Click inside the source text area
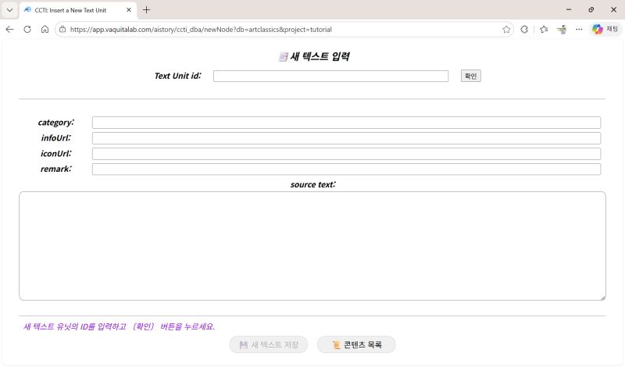Screen dimensions: 625x367 point(312,246)
